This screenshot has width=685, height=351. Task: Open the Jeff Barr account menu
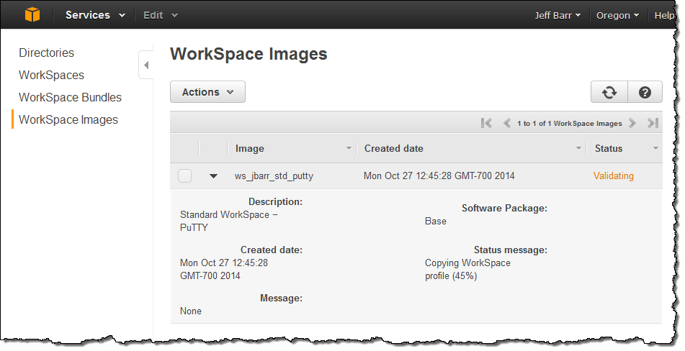tap(558, 15)
